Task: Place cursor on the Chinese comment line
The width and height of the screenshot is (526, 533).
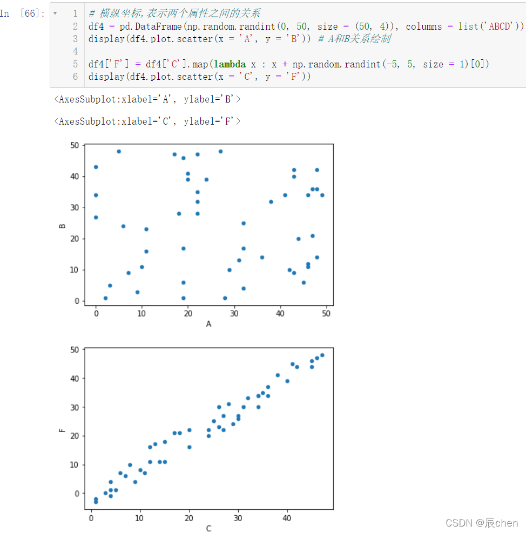Action: pos(174,13)
